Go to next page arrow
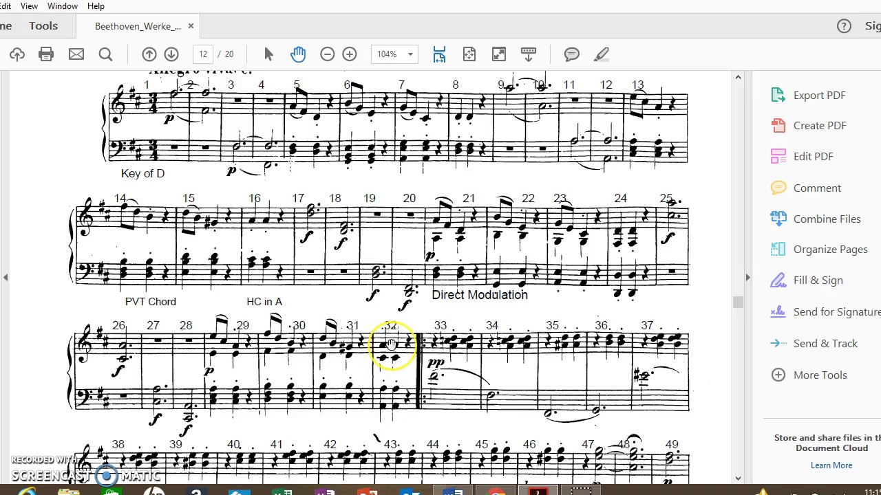The height and width of the screenshot is (495, 881). point(171,54)
